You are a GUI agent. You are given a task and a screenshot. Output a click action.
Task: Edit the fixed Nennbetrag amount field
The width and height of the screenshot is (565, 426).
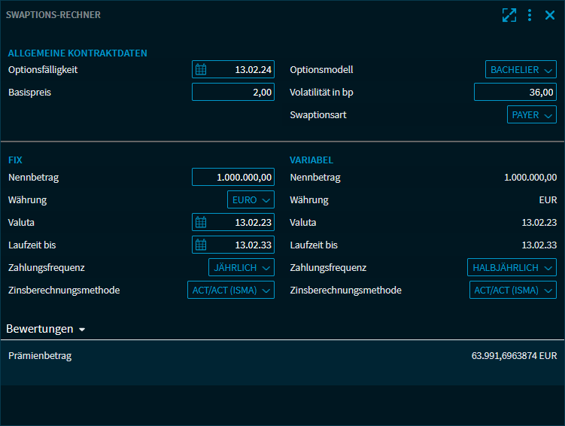pyautogui.click(x=233, y=178)
